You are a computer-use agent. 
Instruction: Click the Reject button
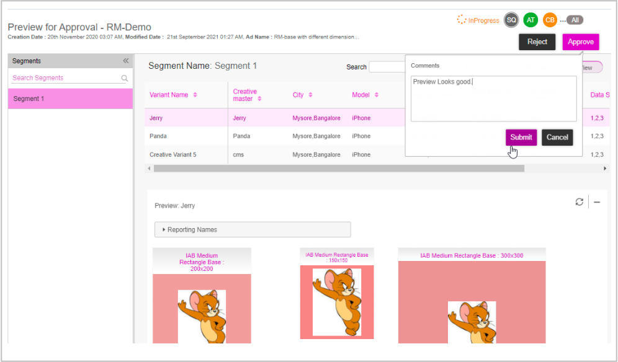[537, 42]
